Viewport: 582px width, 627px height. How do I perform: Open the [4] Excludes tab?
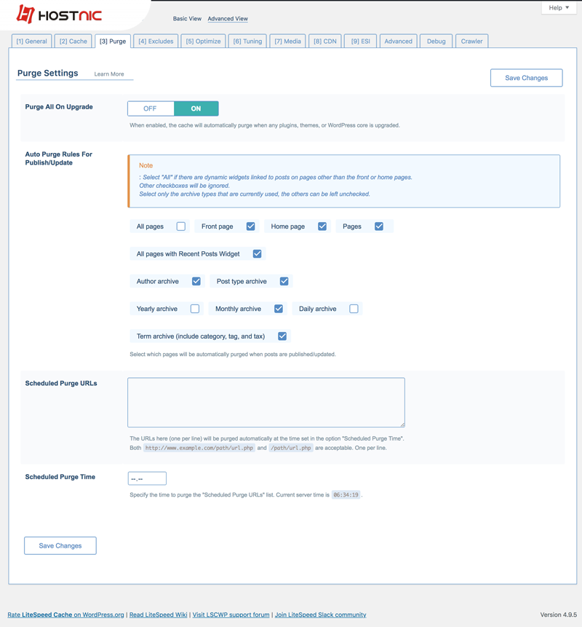pyautogui.click(x=156, y=42)
